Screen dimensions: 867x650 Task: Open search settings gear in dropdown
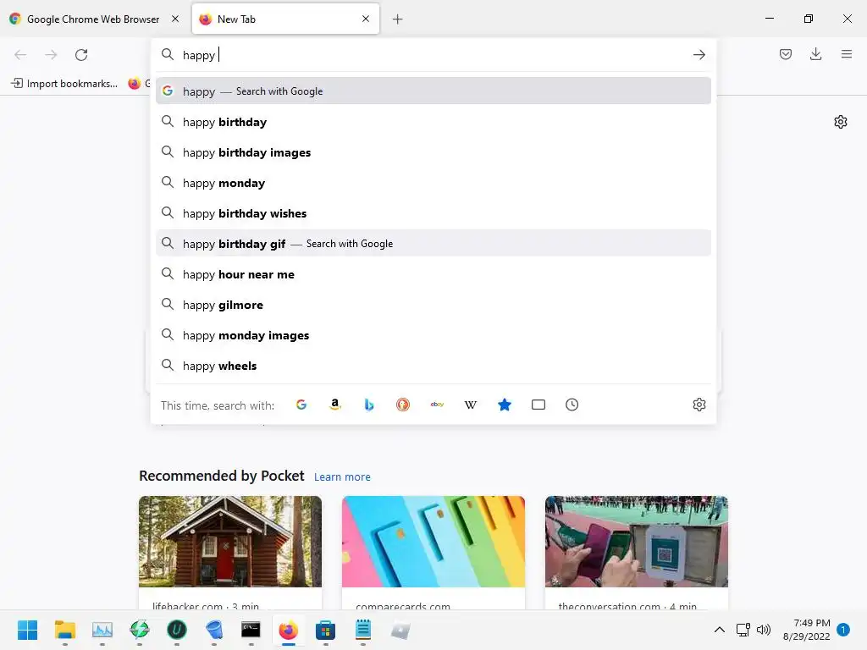(x=699, y=405)
